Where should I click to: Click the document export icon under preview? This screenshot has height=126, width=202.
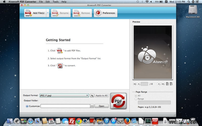(171, 84)
